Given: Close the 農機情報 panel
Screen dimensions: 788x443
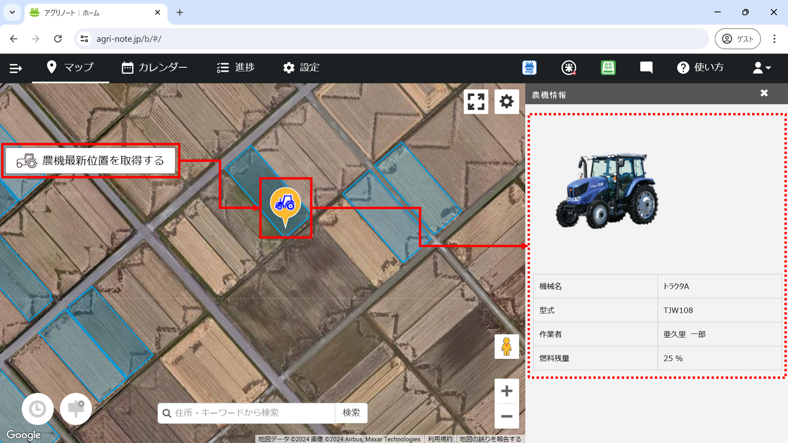Looking at the screenshot, I should [764, 93].
